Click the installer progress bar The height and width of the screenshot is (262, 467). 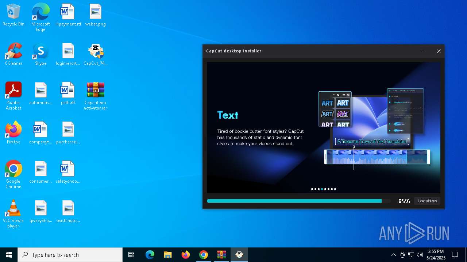[298, 201]
